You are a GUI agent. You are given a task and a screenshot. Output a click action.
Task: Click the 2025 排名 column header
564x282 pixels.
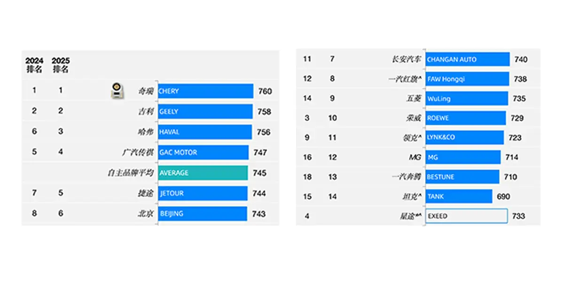pyautogui.click(x=61, y=65)
